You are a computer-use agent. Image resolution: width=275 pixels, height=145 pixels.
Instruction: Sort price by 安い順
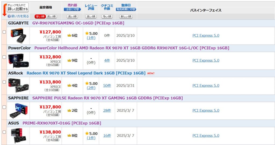pos(40,17)
